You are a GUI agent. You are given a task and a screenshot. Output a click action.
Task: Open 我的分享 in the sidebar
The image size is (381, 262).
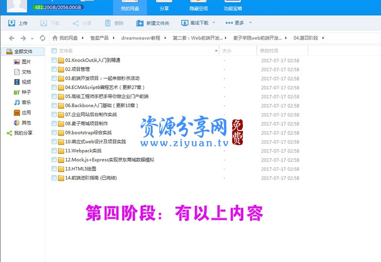19,133
